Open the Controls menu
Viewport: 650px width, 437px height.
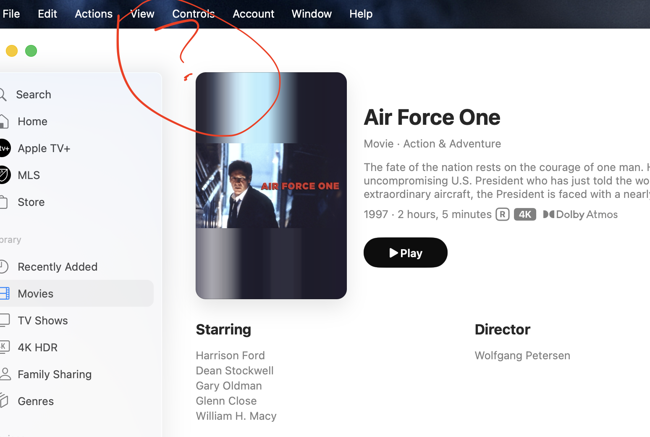(193, 14)
